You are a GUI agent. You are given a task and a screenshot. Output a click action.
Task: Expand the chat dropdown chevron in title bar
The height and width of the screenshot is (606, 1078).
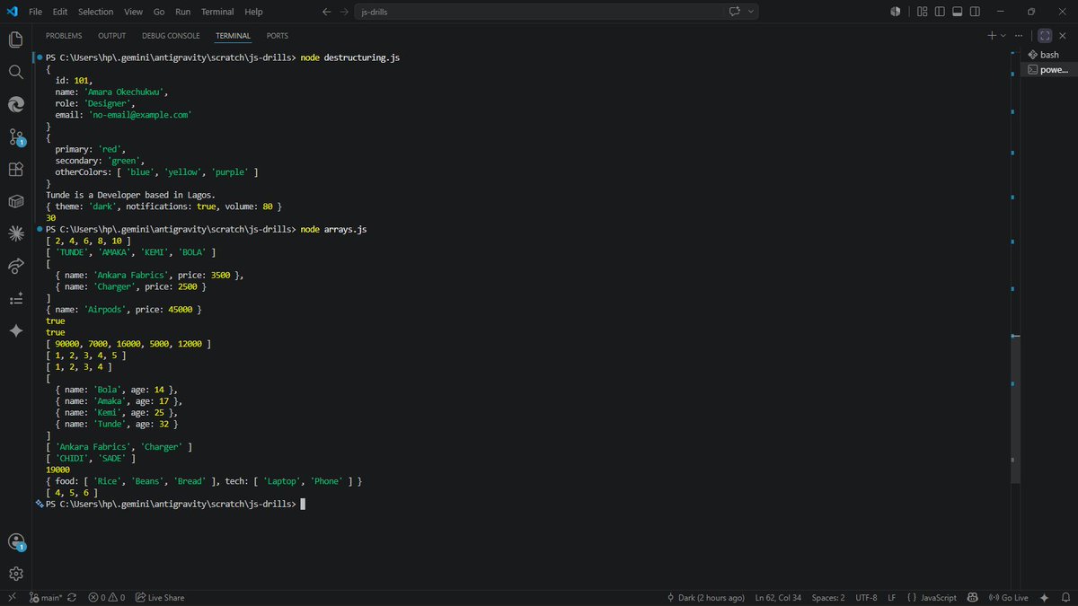pyautogui.click(x=751, y=12)
